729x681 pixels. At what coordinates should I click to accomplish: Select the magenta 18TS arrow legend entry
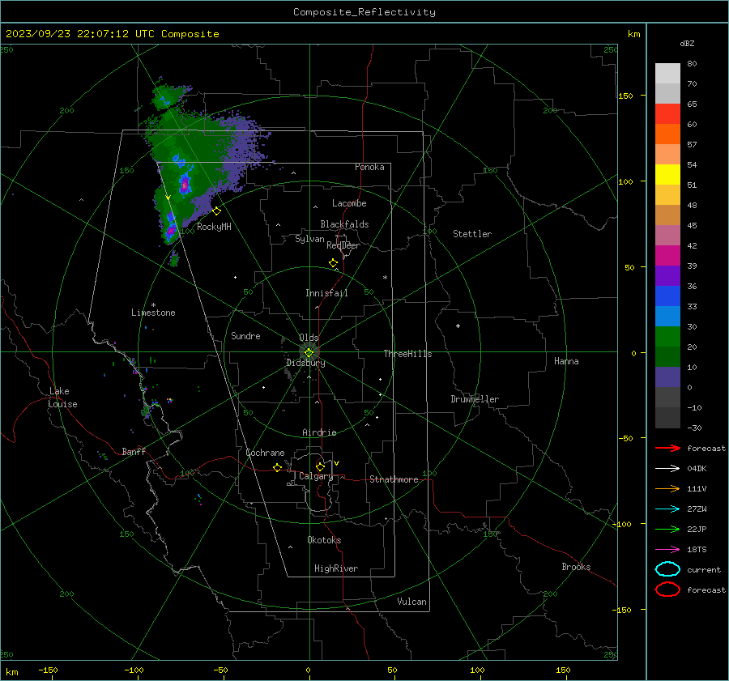667,550
